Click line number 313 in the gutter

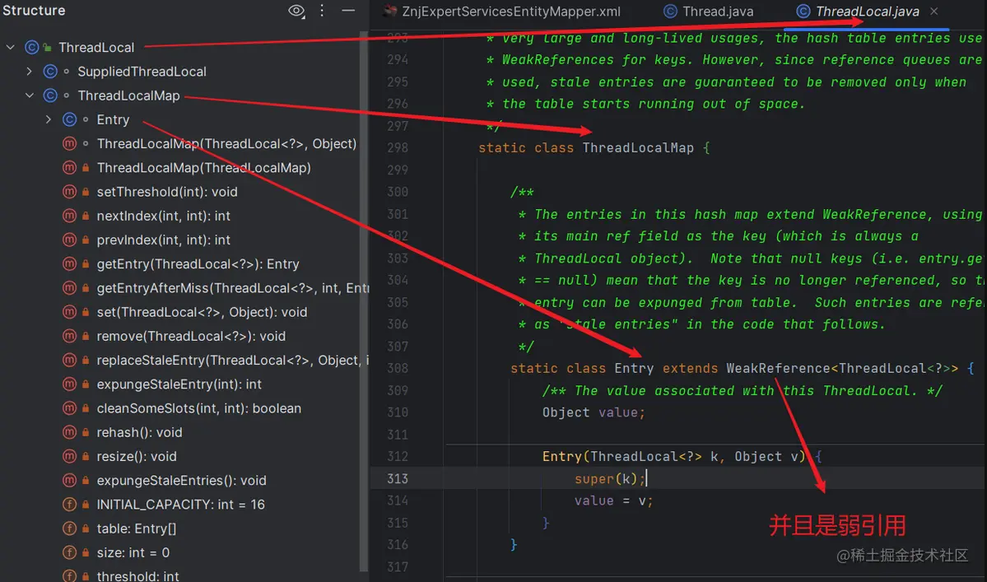(398, 479)
